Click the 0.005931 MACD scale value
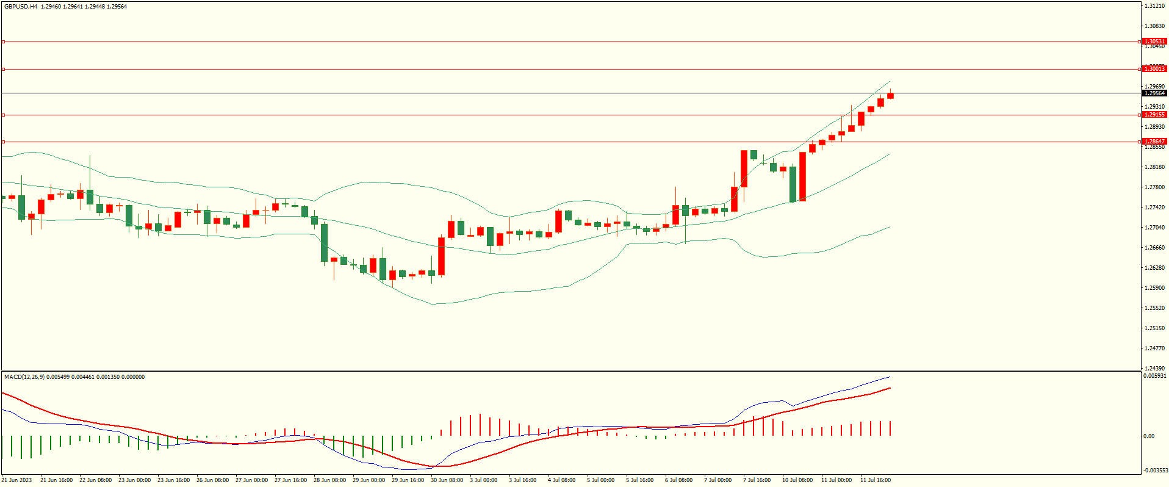Screen dimensions: 1169x487 [1154, 376]
